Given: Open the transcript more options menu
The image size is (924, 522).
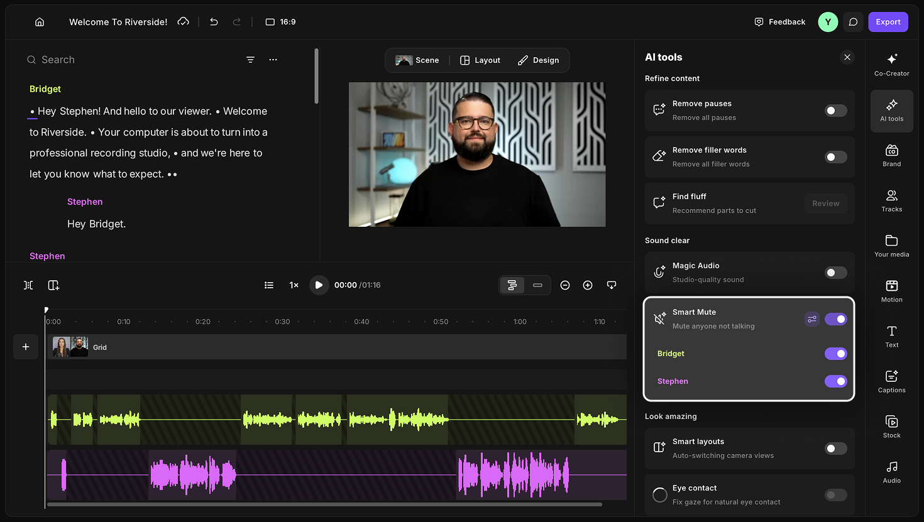Looking at the screenshot, I should [x=273, y=60].
